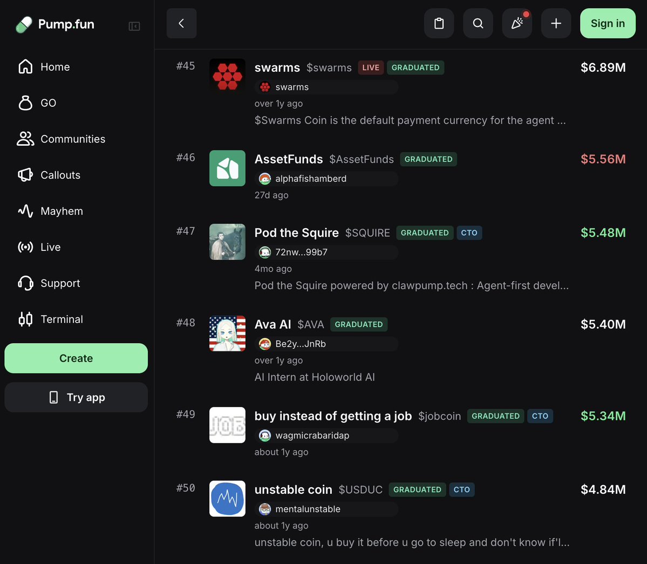Click 72nw...99b7 creator avatar icon
647x564 pixels.
pyautogui.click(x=265, y=252)
